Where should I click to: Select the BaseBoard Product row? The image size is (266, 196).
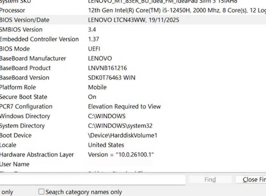(x=25, y=68)
